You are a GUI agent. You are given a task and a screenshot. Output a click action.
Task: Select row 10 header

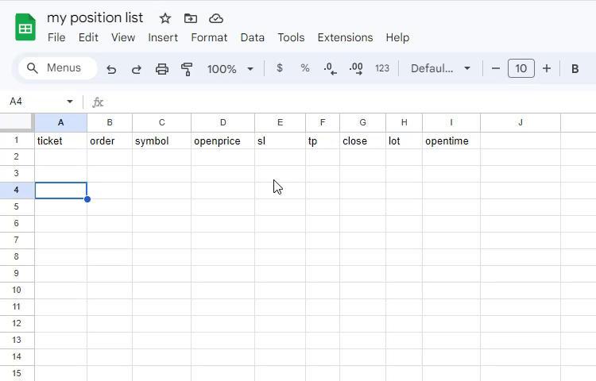tap(17, 291)
